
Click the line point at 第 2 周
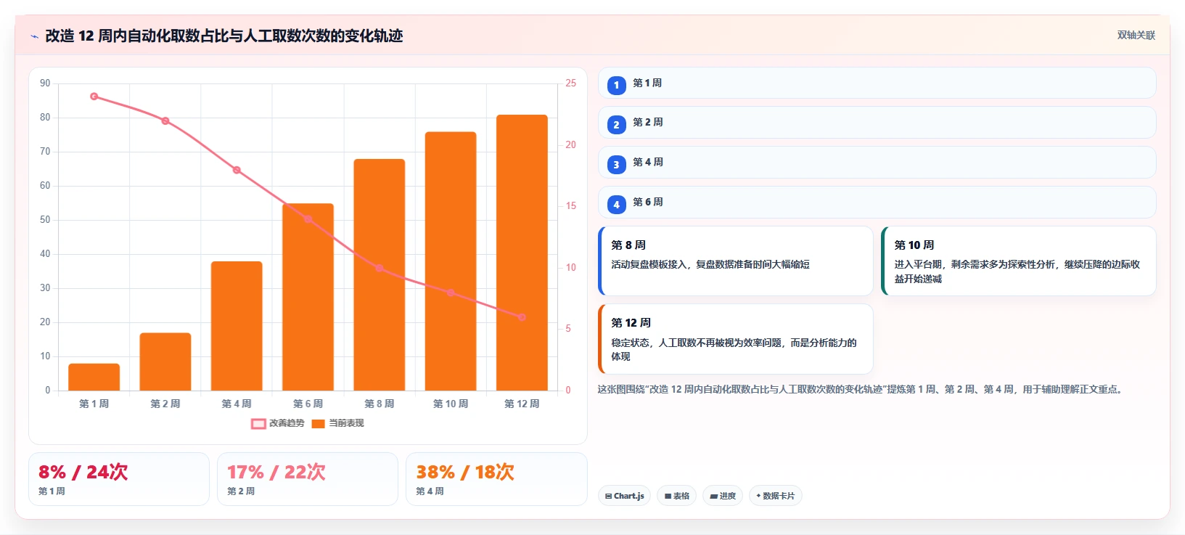[x=165, y=121]
